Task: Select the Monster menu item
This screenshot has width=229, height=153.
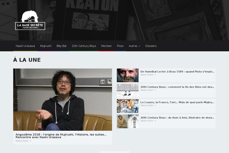Action: point(106,46)
